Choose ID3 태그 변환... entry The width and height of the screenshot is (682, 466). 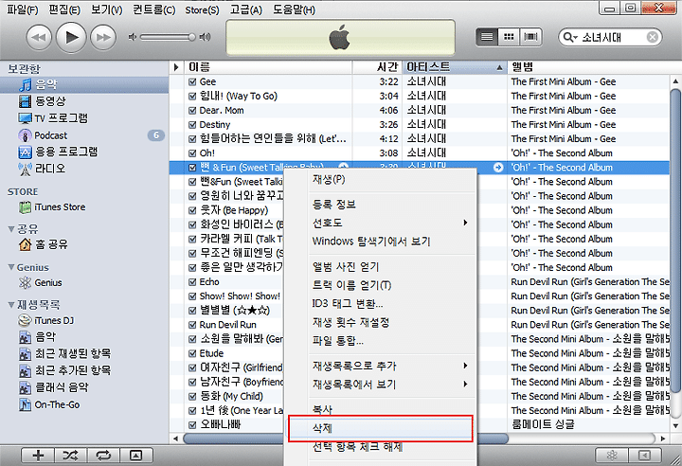(x=381, y=303)
